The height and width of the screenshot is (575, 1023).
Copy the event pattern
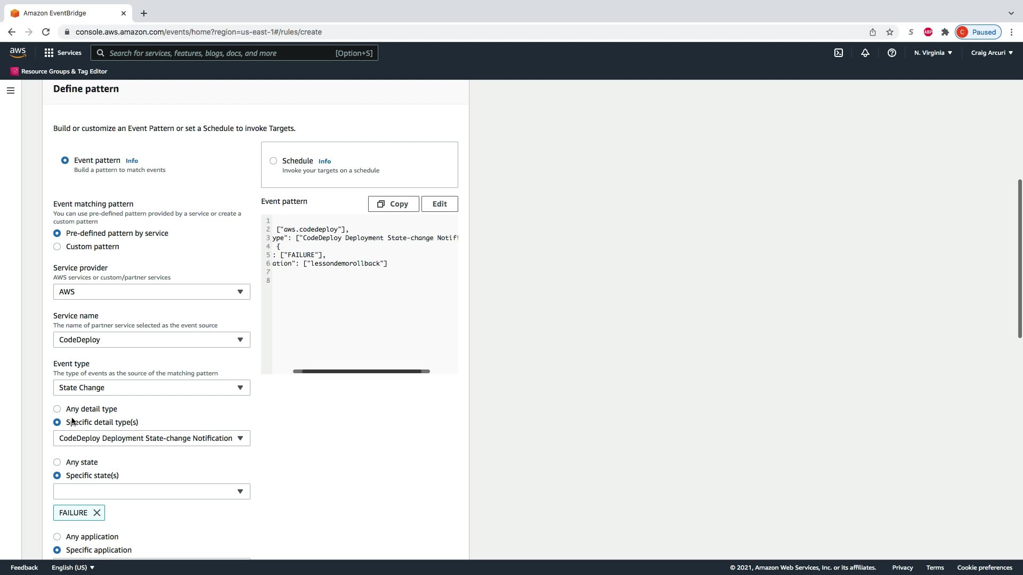click(393, 204)
